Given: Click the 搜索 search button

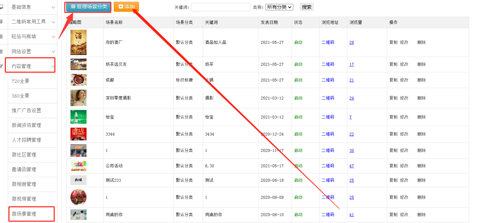Looking at the screenshot, I should 306,7.
